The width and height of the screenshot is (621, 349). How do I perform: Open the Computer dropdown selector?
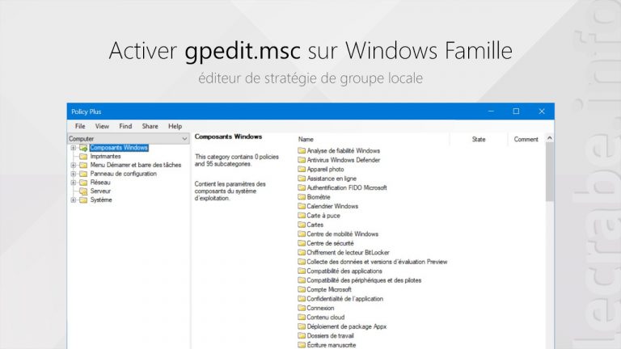tap(184, 139)
